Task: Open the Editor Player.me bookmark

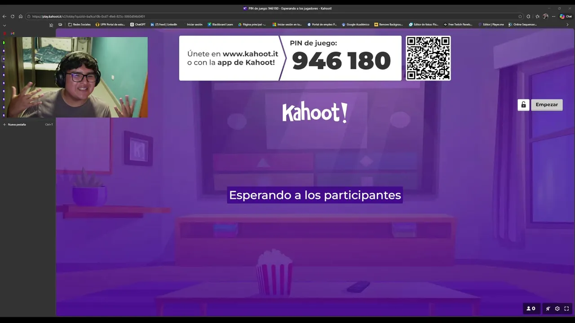Action: tap(491, 24)
